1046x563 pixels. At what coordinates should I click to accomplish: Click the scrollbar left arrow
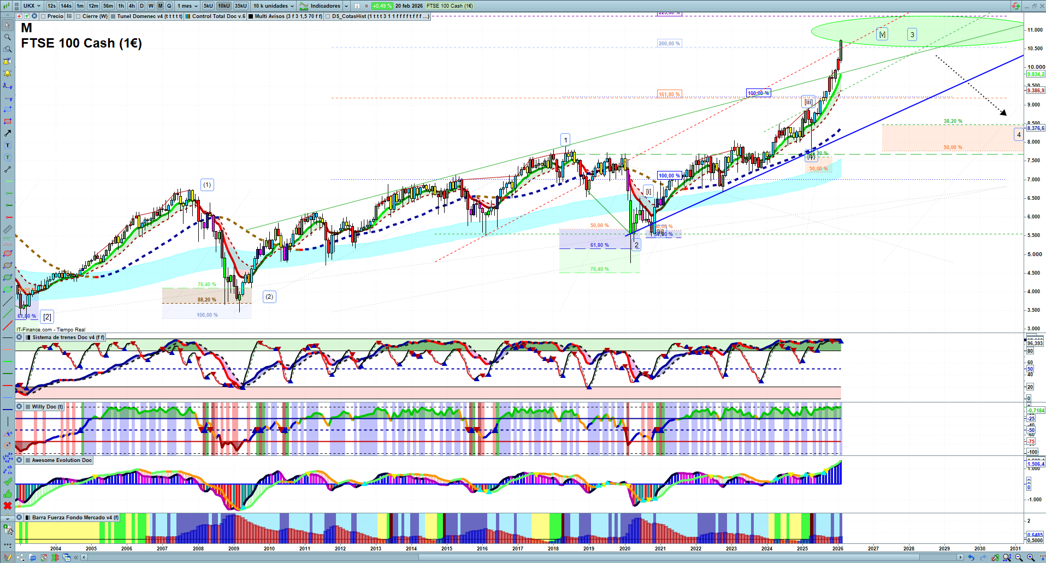click(x=84, y=558)
